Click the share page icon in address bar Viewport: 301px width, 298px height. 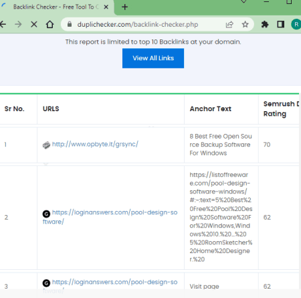(x=229, y=24)
